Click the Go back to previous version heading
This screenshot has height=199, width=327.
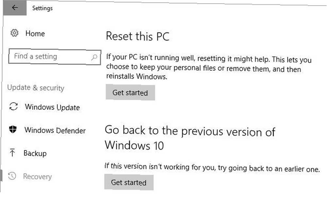tap(190, 138)
